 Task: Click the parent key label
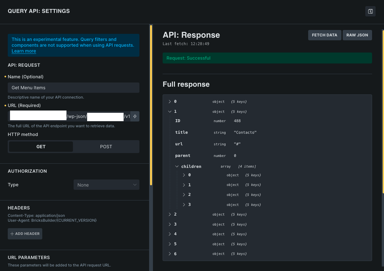tap(183, 156)
